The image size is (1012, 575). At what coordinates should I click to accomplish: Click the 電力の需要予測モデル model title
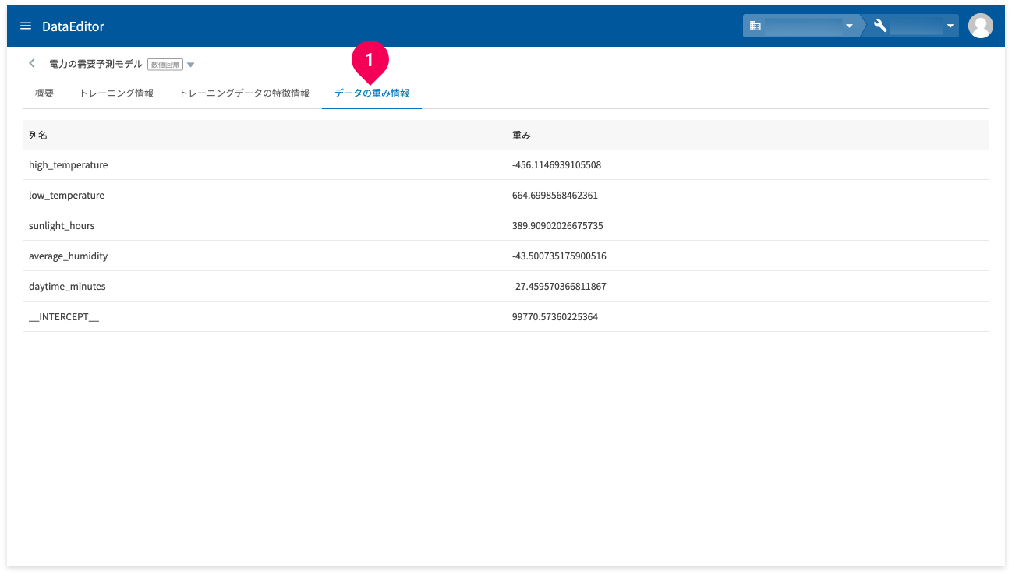coord(96,65)
